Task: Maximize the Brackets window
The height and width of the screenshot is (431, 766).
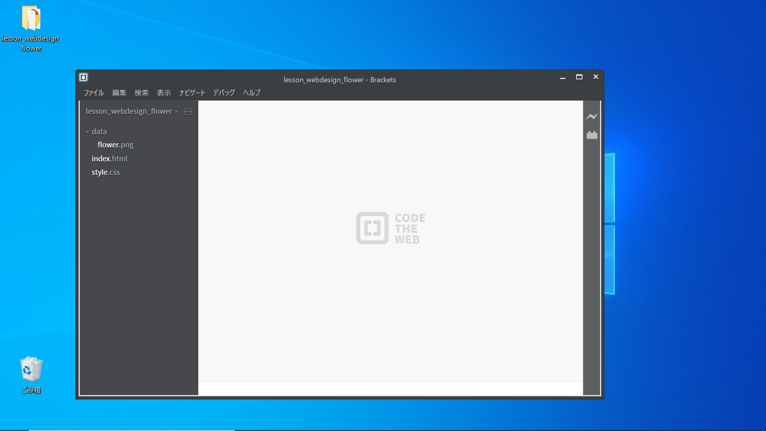Action: coord(579,77)
